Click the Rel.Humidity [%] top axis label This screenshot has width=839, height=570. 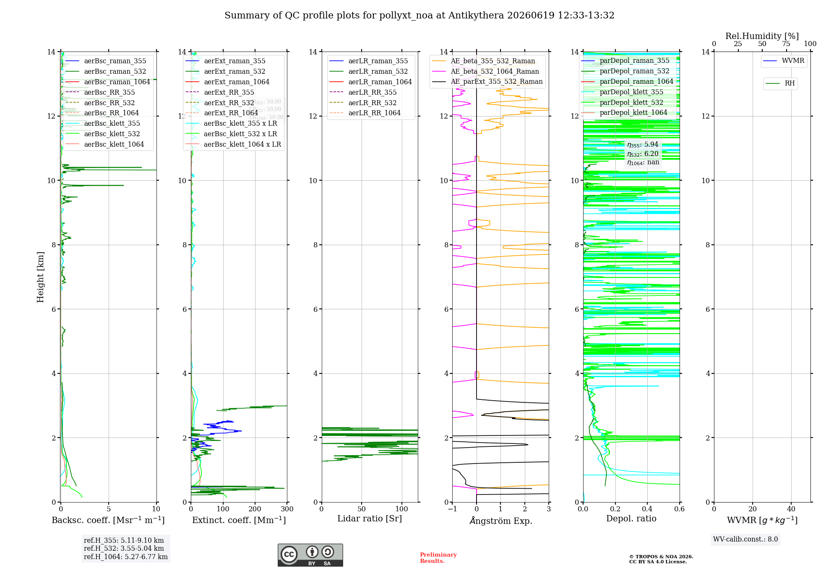pos(762,36)
